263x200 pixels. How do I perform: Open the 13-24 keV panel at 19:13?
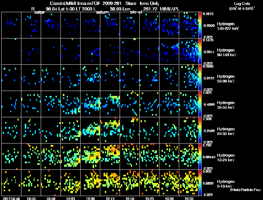(110, 157)
